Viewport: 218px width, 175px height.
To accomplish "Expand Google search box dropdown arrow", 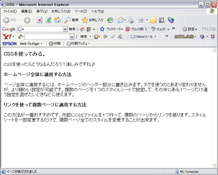I will [65, 29].
